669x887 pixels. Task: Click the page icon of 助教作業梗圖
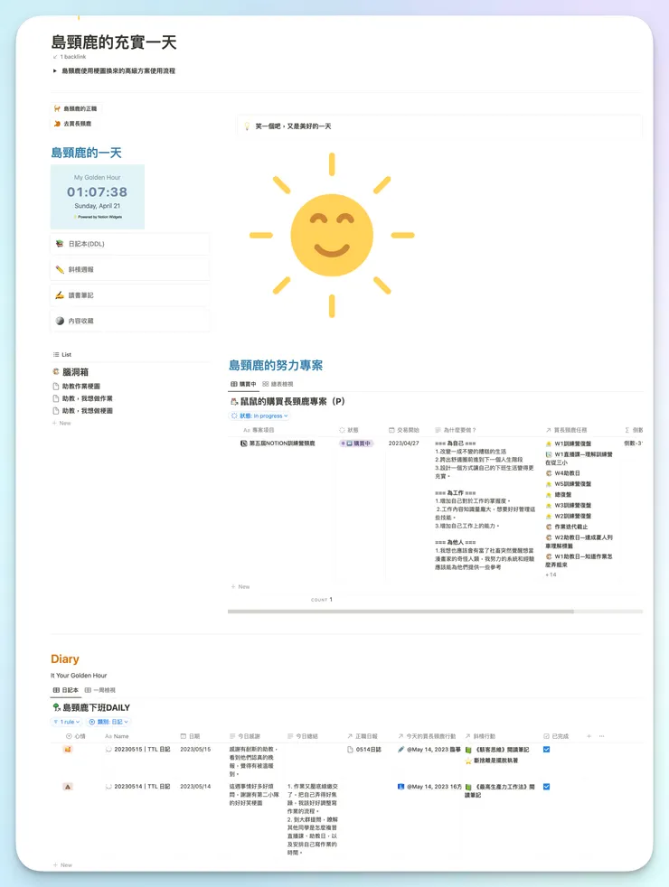(x=55, y=387)
